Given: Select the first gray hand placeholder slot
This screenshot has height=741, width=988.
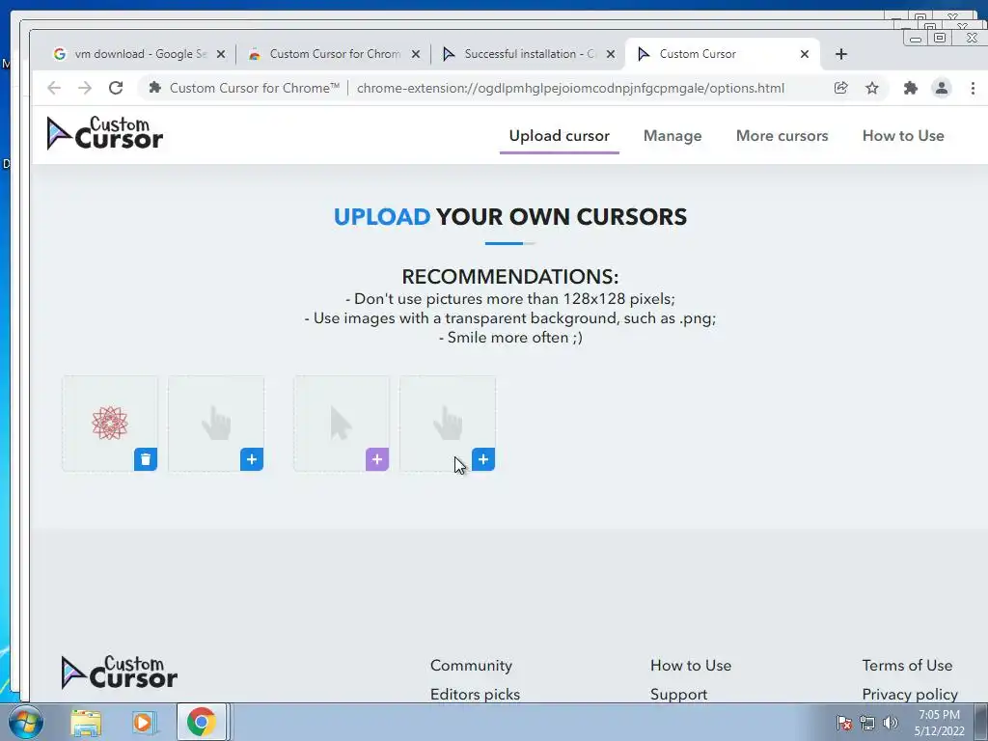Looking at the screenshot, I should pyautogui.click(x=216, y=423).
